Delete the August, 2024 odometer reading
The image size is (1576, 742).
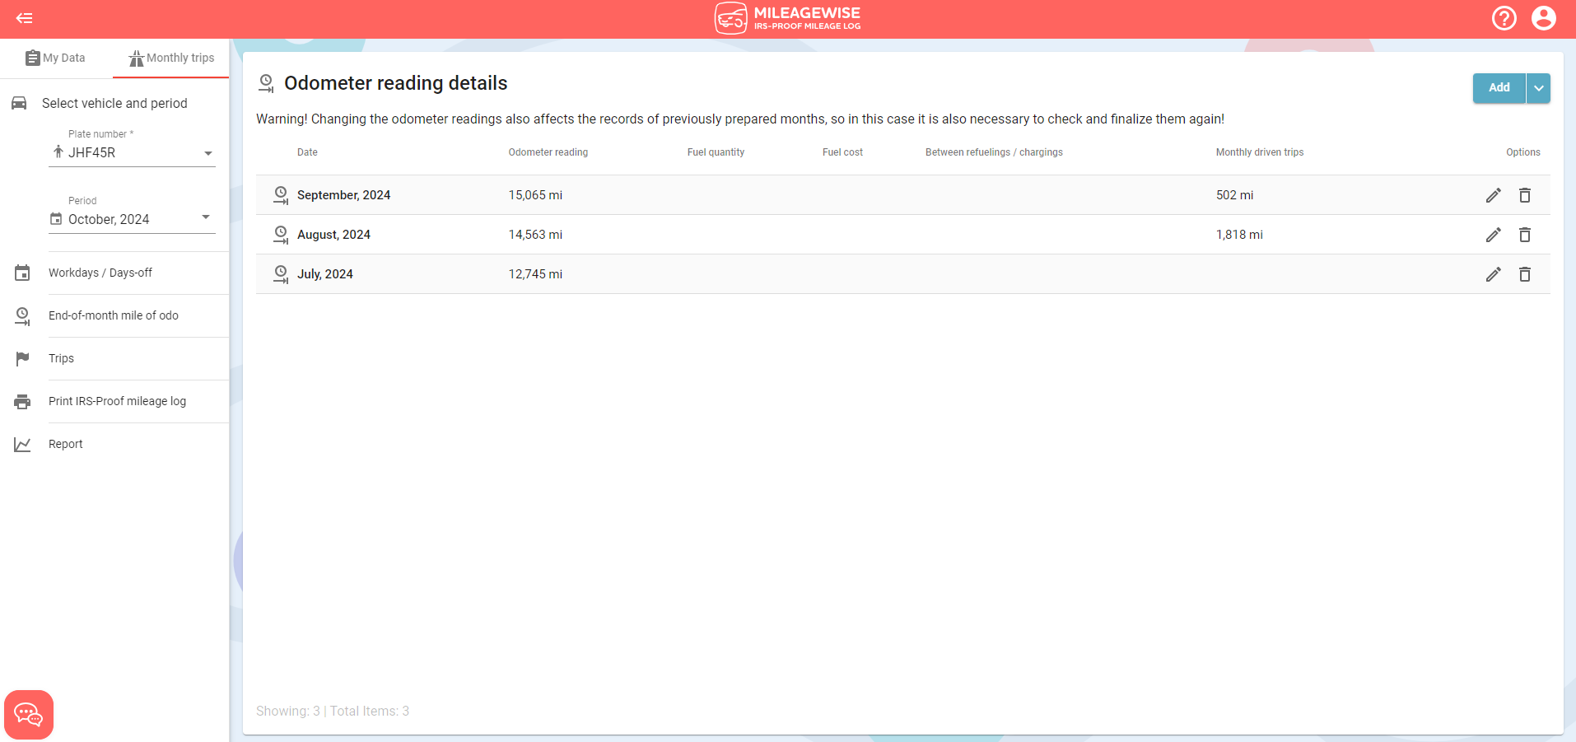pos(1525,235)
